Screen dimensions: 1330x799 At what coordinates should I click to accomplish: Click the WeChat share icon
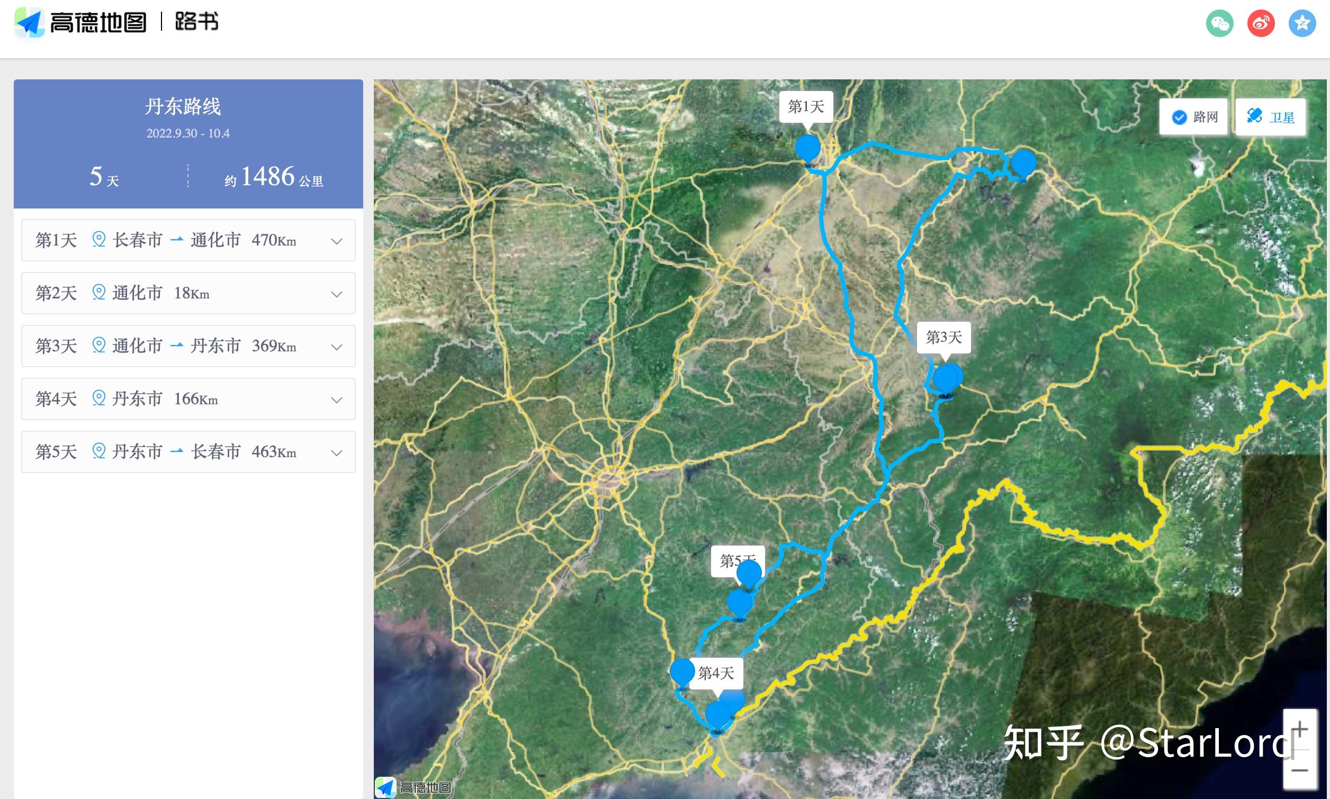pos(1219,24)
